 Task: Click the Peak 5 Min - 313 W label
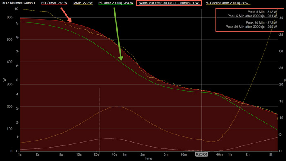[262, 12]
